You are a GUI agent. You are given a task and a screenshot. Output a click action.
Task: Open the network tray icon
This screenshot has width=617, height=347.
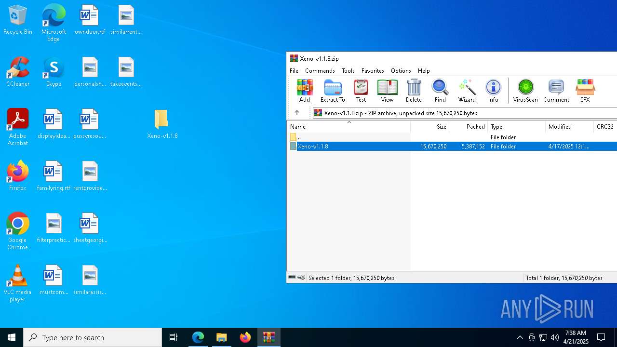point(543,337)
